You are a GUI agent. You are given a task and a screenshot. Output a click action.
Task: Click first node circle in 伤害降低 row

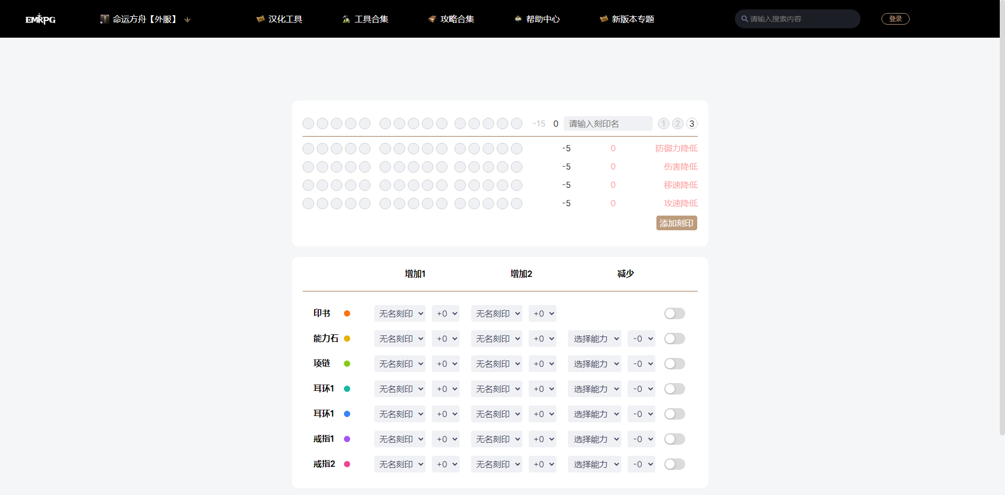click(x=308, y=167)
